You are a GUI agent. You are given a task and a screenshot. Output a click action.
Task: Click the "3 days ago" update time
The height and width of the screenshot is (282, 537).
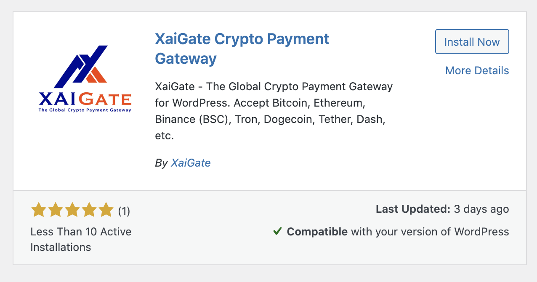coord(481,209)
